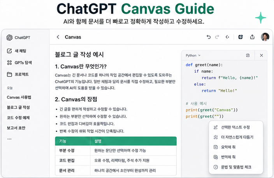Screen dimensions: 274x178
Task: Click the GPTs 탐색 label
Action: (23, 63)
